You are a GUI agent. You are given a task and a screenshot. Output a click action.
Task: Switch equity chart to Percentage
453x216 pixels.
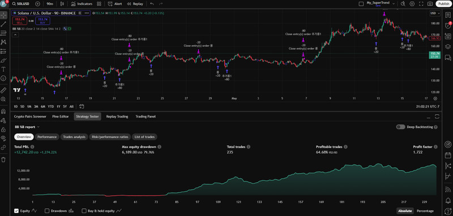tap(425, 211)
